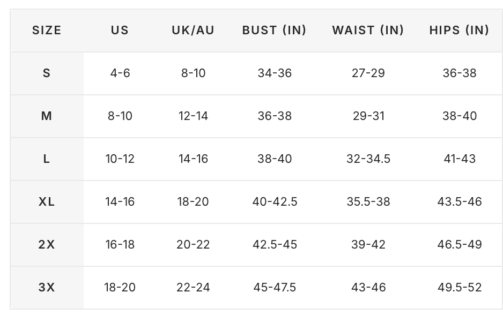Click the 34-36 bust measurement cell

275,73
